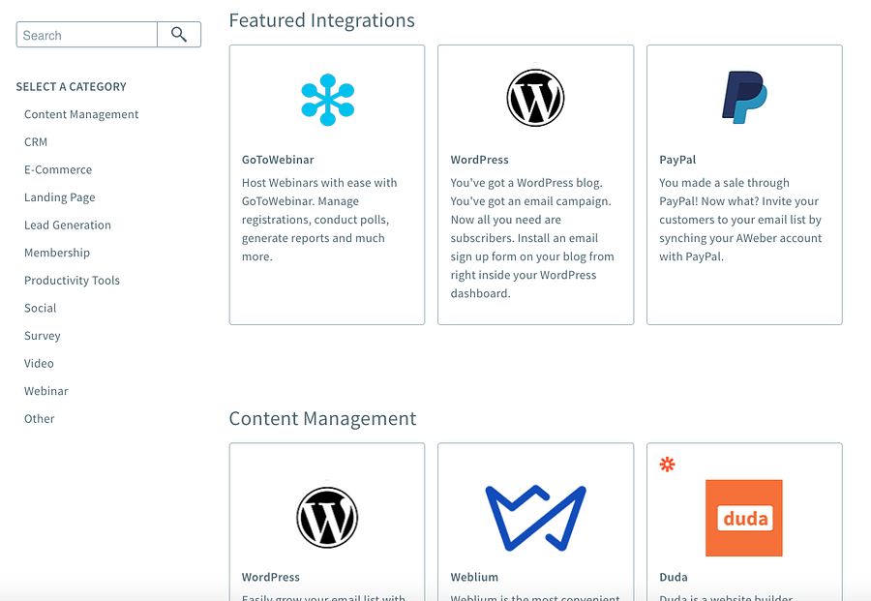Open the Lead Generation category
This screenshot has height=601, width=871.
coord(67,225)
